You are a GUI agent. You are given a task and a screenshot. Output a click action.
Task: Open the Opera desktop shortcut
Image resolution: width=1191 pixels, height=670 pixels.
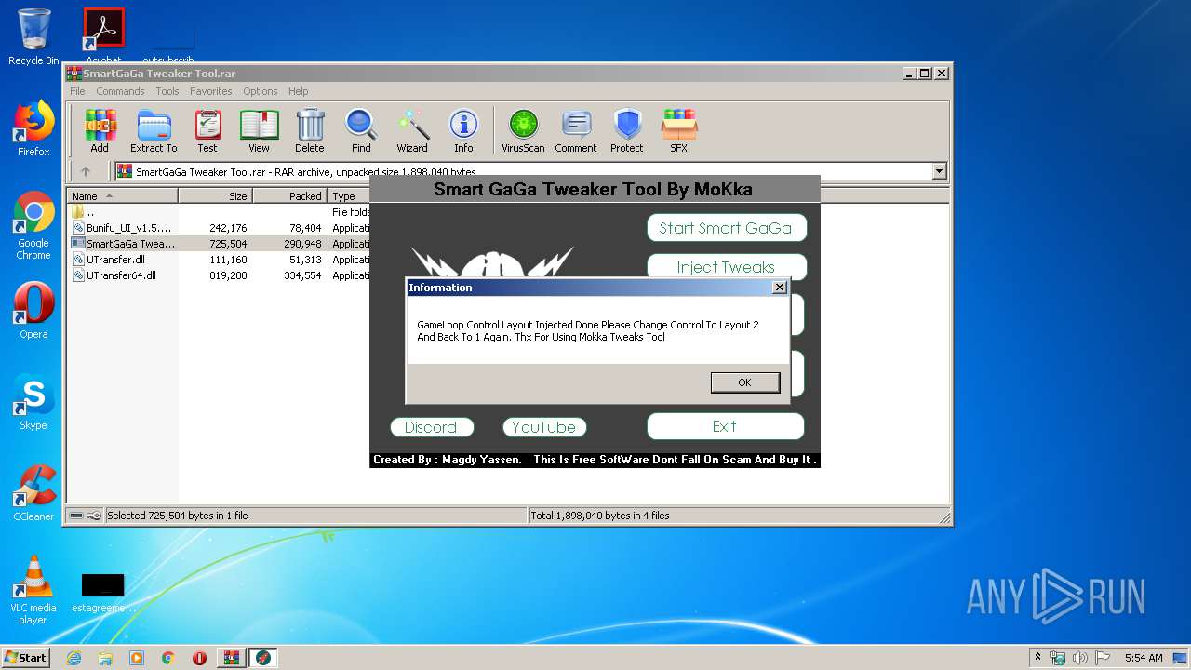33,311
